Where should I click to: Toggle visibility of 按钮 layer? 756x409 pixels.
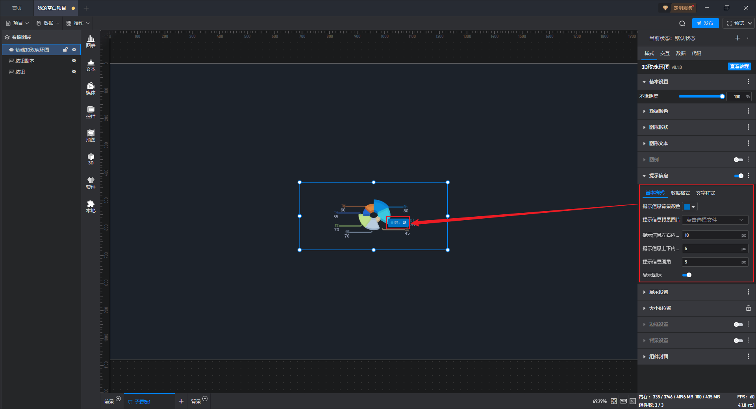click(74, 72)
